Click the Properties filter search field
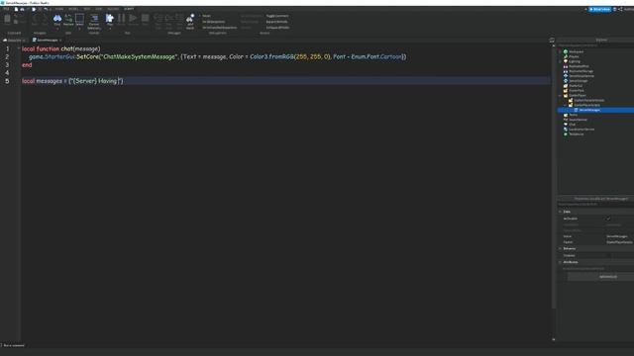 click(x=595, y=205)
